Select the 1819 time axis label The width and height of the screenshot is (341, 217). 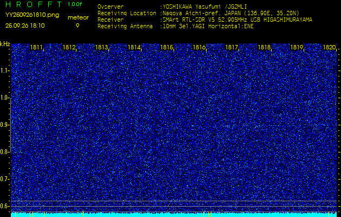tap(297, 47)
